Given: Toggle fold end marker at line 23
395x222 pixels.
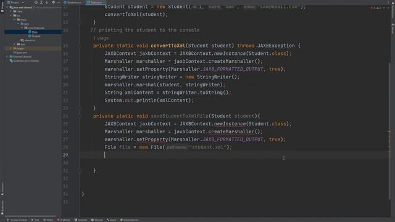Looking at the screenshot, I should [80, 109].
